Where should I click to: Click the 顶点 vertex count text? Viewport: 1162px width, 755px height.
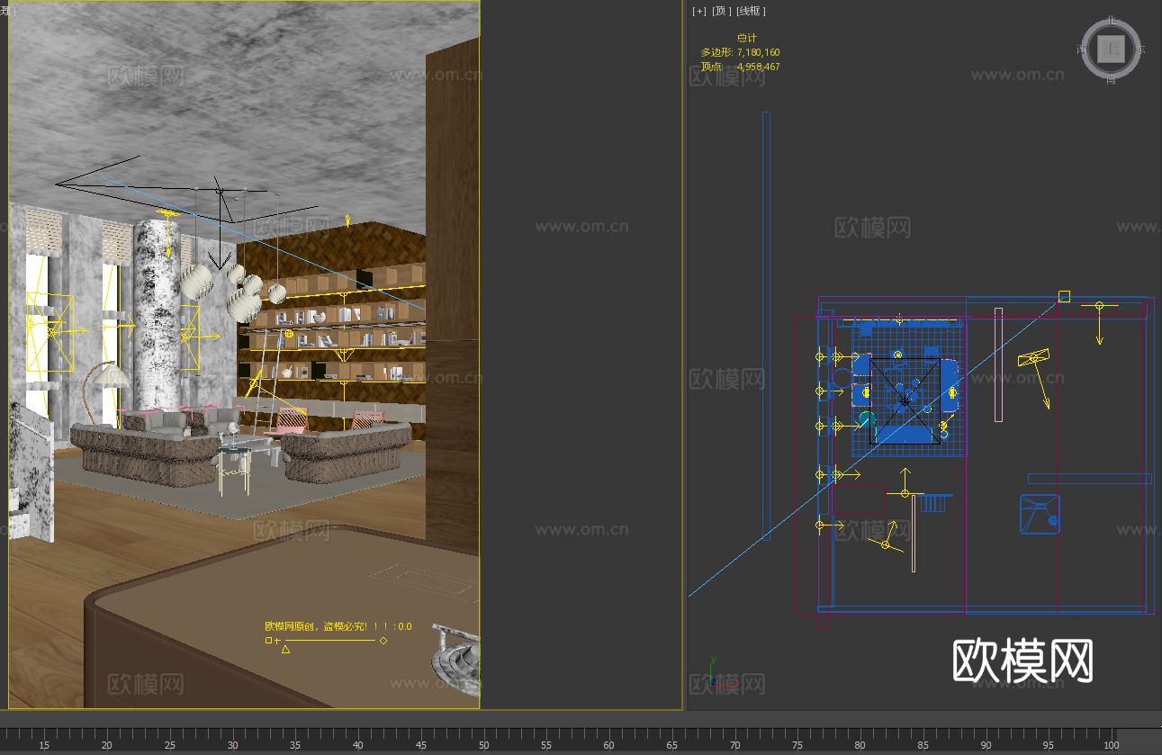pos(711,67)
